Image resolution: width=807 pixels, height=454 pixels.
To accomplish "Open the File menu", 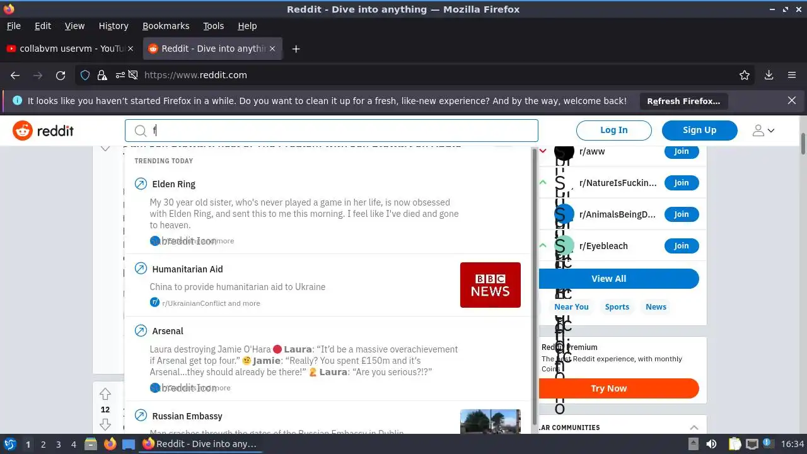I will click(x=14, y=26).
